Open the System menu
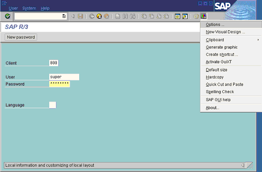 pos(29,8)
